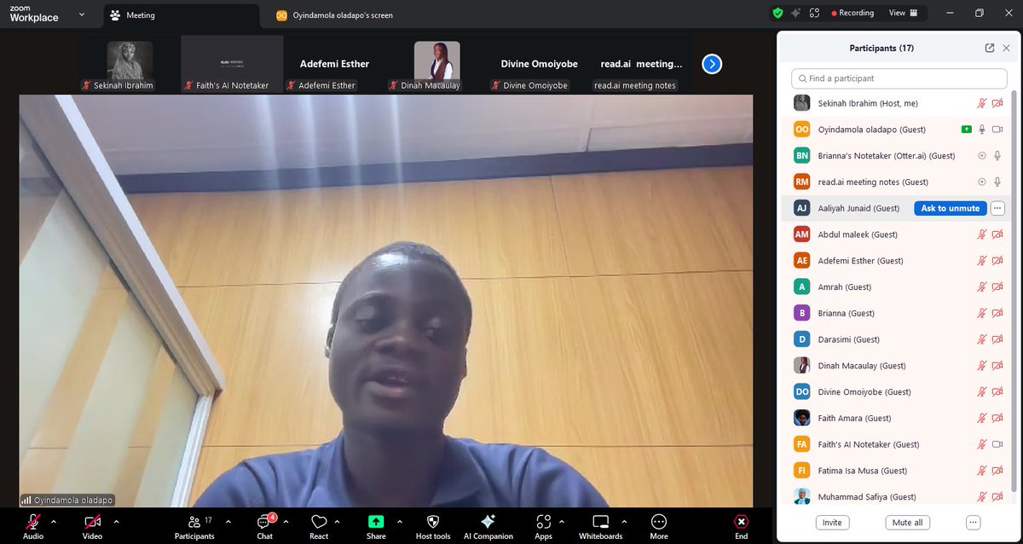Start camera using the Video button
1023x544 pixels.
point(92,525)
